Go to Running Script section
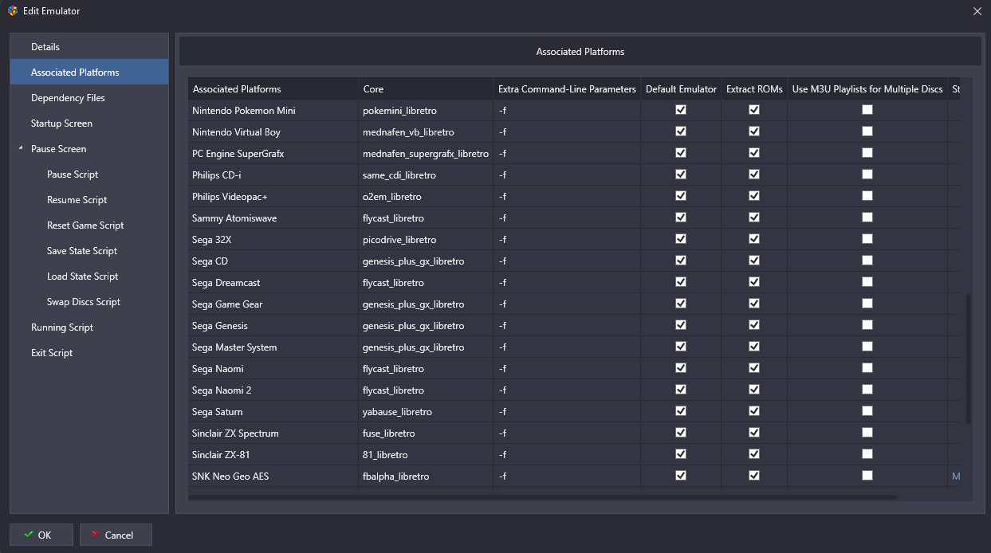The width and height of the screenshot is (991, 553). tap(89, 327)
